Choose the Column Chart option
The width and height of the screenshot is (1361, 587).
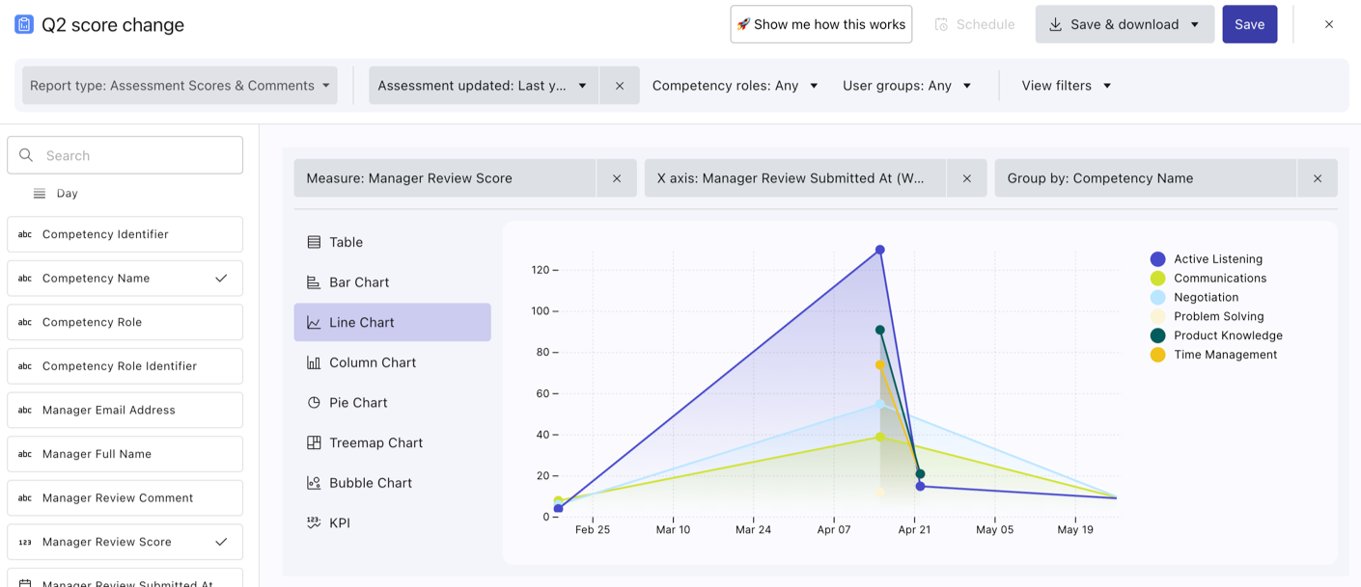point(372,362)
